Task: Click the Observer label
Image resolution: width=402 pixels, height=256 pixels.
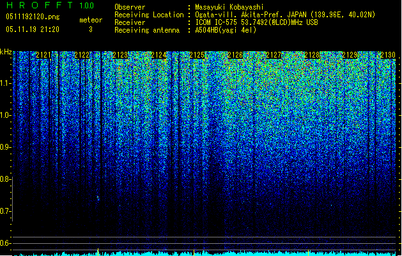Action: pyautogui.click(x=130, y=7)
